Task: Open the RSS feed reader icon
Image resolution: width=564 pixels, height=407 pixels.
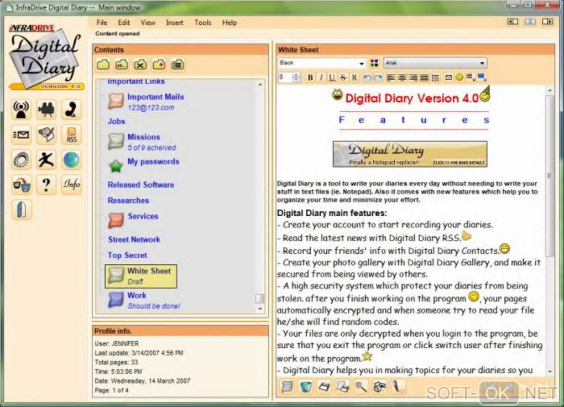Action: 71,134
